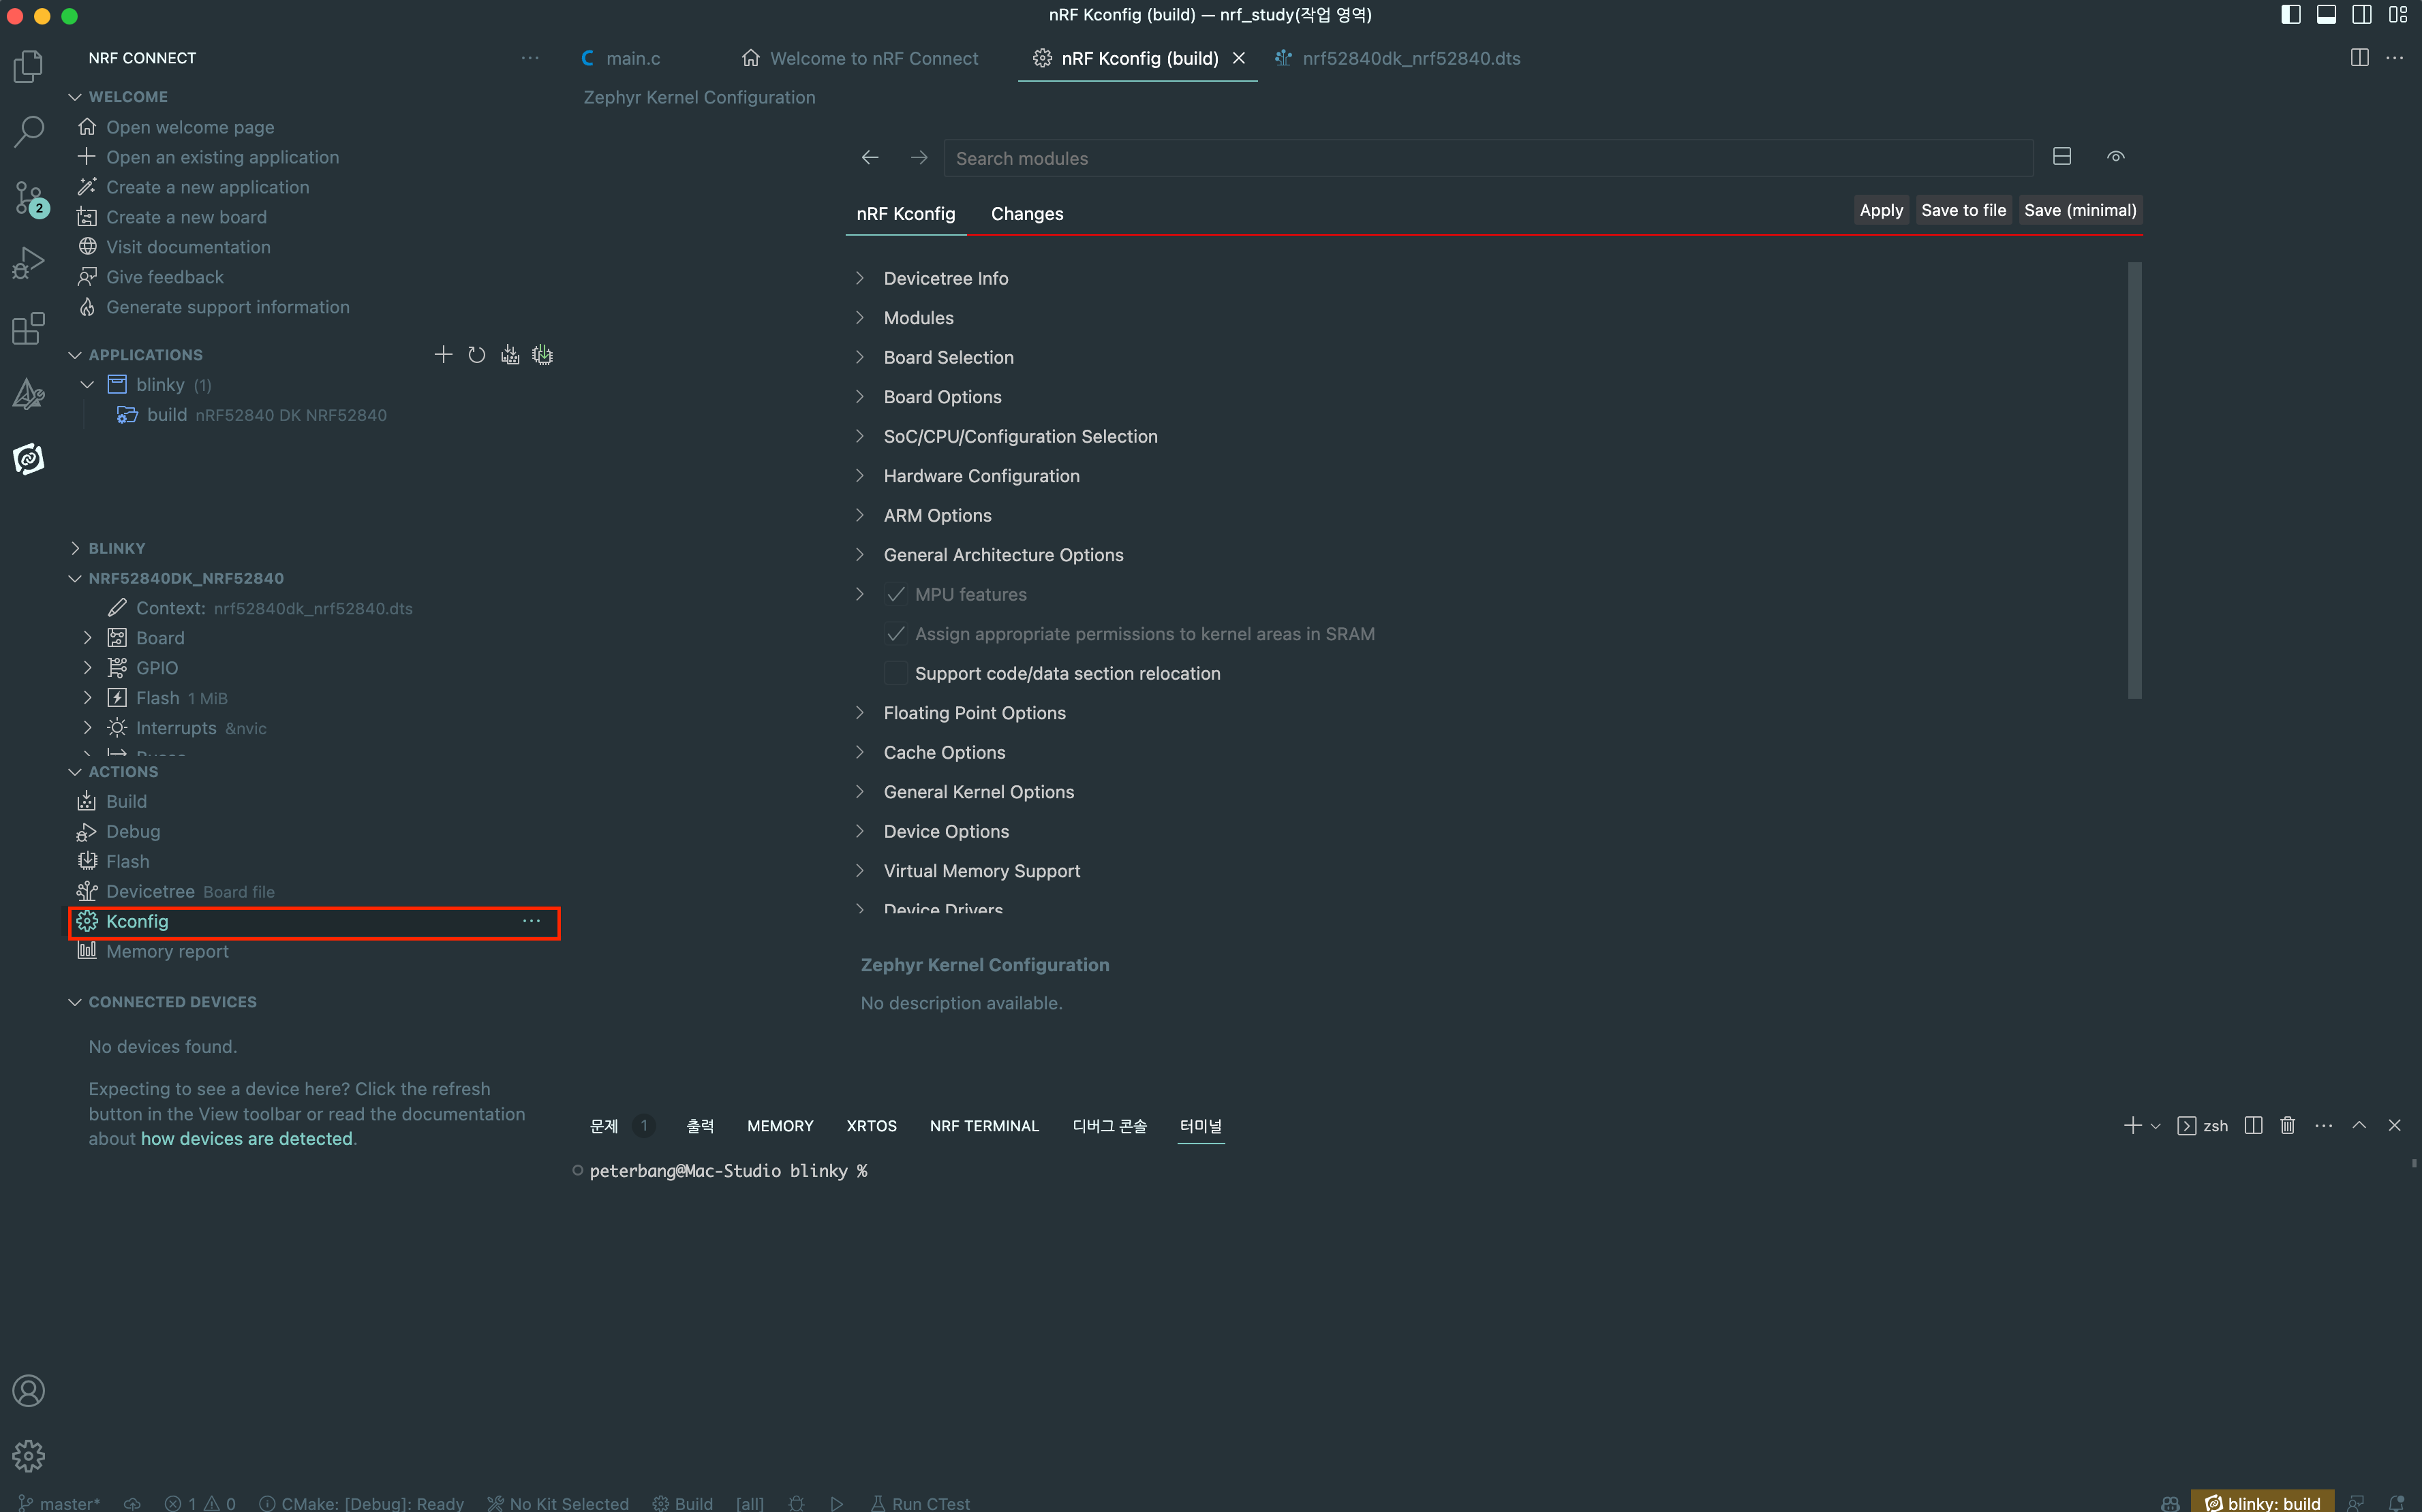Switch to the Changes tab
2422x1512 pixels.
click(x=1026, y=214)
